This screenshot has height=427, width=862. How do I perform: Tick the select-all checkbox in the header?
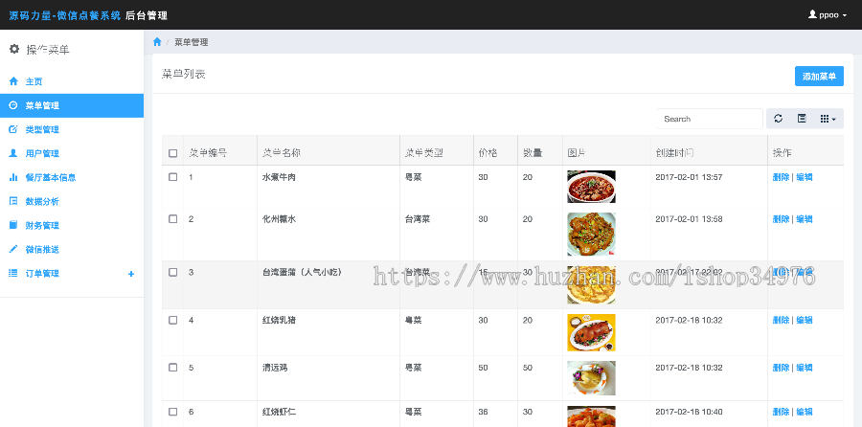(172, 153)
